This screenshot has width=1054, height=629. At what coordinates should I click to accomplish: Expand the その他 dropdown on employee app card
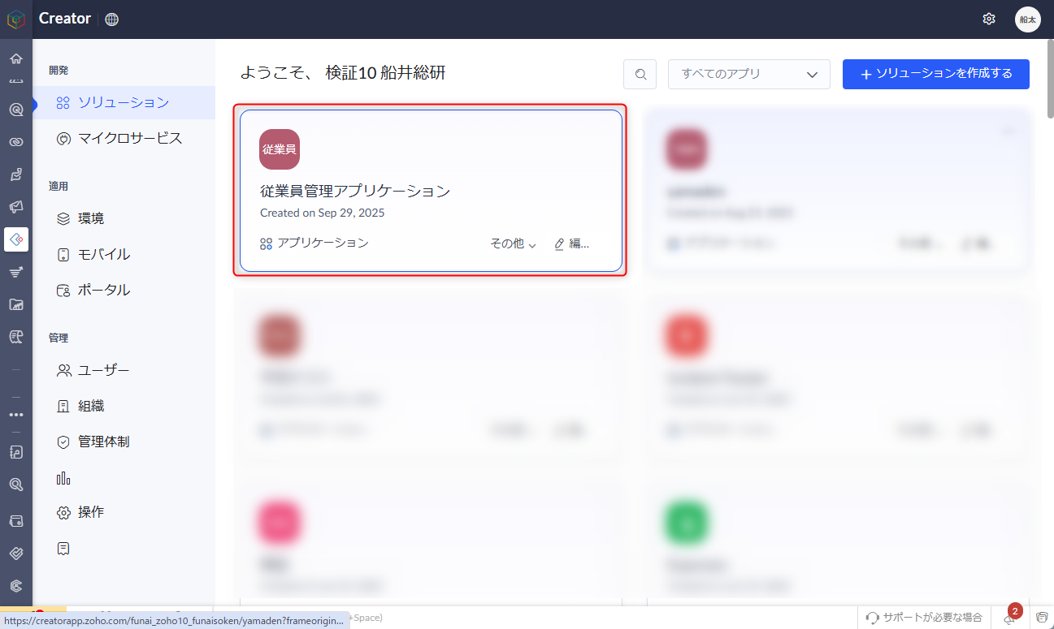513,243
